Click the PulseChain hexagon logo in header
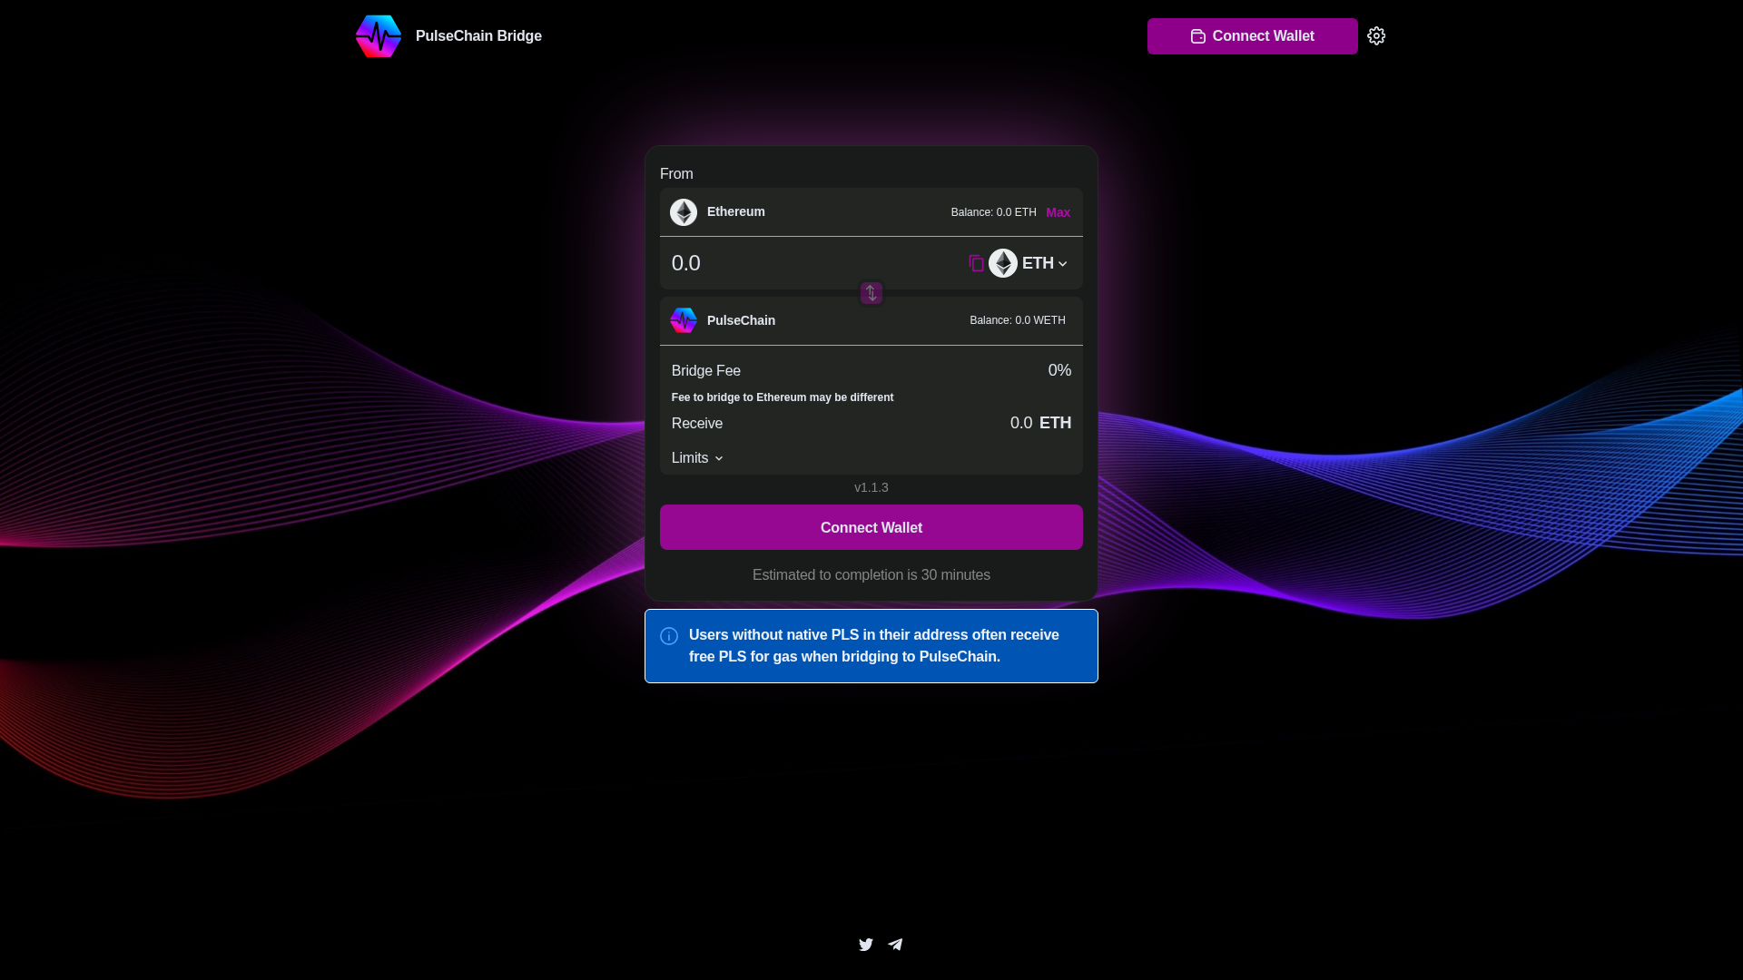 click(379, 36)
